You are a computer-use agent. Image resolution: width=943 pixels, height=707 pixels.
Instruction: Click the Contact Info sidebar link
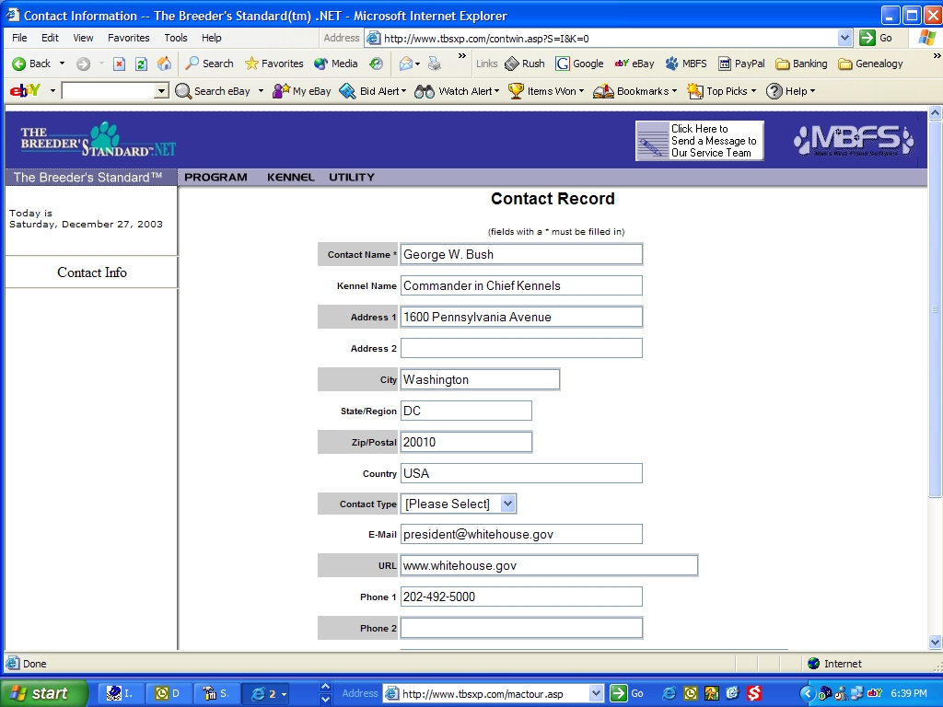91,272
